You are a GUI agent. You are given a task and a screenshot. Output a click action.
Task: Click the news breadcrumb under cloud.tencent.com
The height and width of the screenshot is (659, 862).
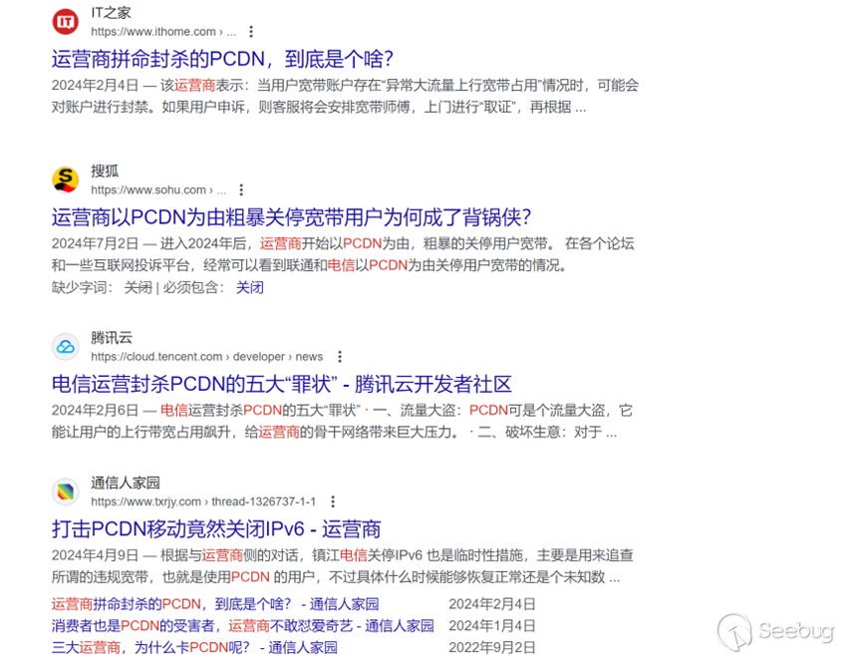click(x=309, y=356)
